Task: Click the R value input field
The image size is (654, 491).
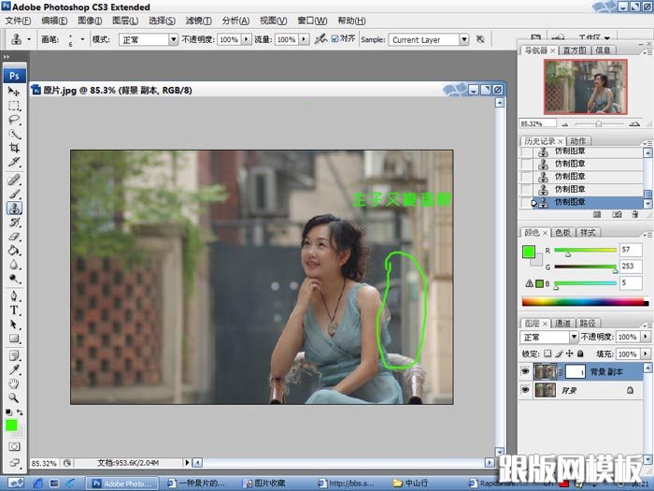Action: 631,251
